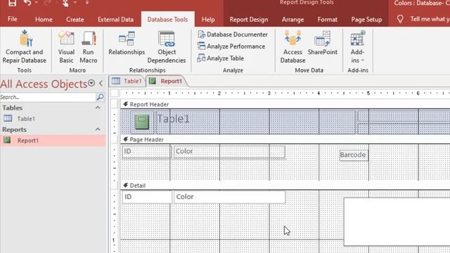Image resolution: width=450 pixels, height=253 pixels.
Task: Collapse the navigation pane with shutter arrow
Action: point(101,84)
